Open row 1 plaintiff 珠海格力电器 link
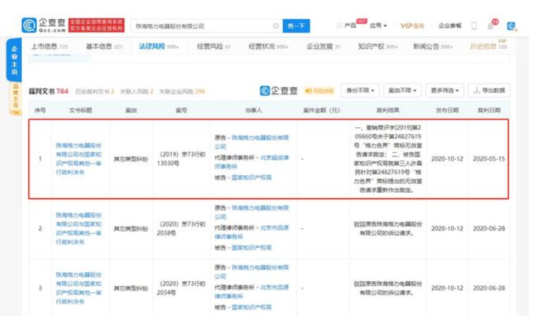This screenshot has width=536, height=320. 252,142
